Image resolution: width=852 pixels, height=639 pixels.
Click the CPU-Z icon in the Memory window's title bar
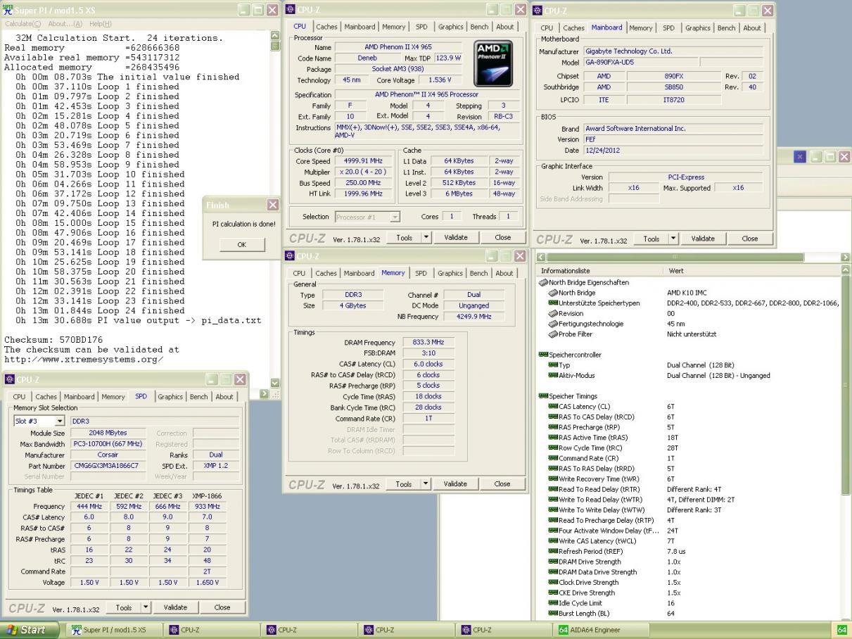pyautogui.click(x=291, y=256)
